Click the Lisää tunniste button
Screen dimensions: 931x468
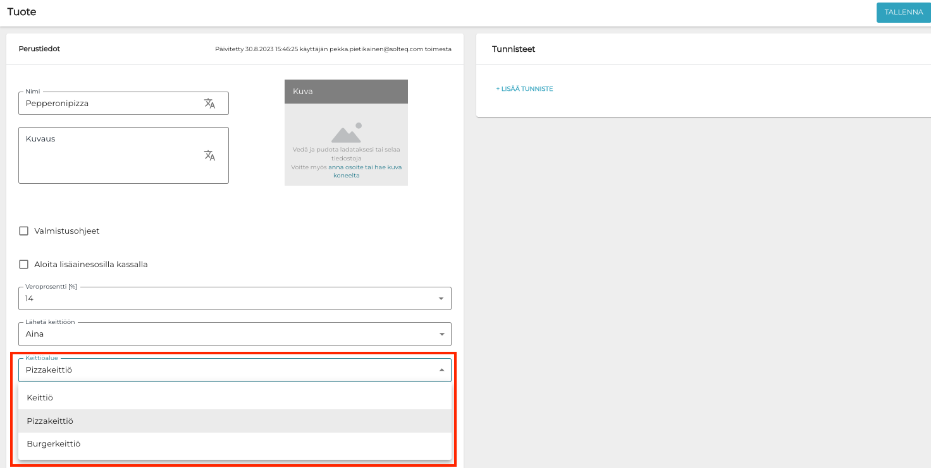coord(524,89)
